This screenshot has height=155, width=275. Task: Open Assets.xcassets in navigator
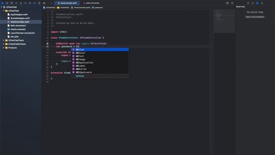[x=18, y=29]
